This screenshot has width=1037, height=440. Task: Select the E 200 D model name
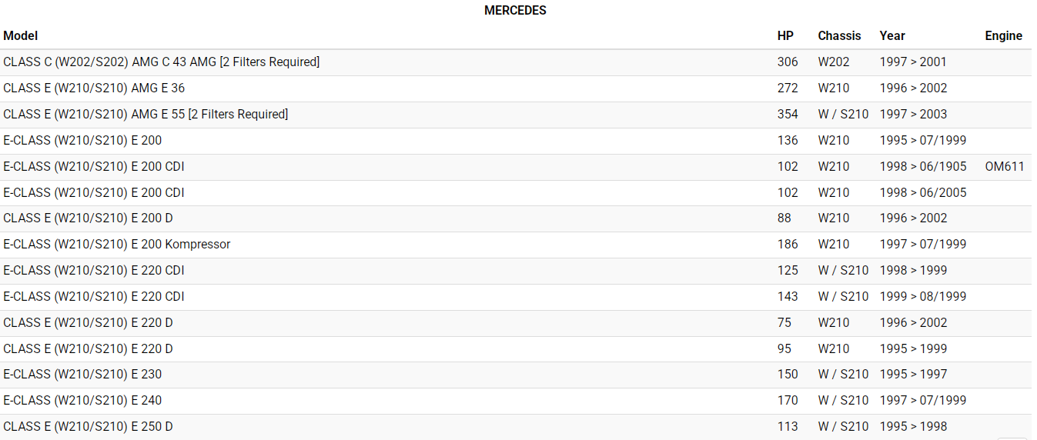click(88, 218)
